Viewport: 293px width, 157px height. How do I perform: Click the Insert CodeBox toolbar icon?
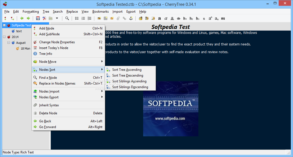112,18
